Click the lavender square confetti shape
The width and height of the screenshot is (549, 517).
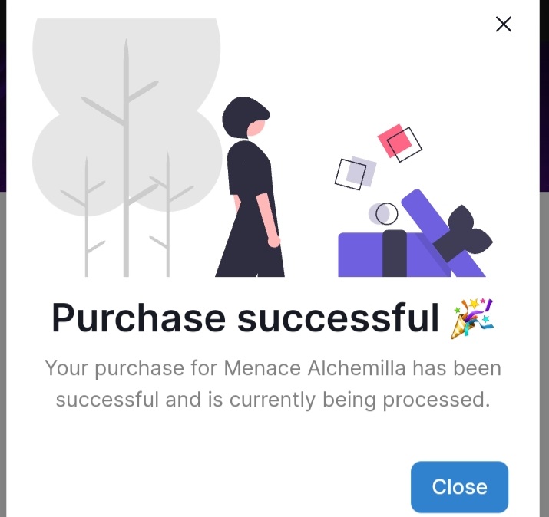coord(362,171)
